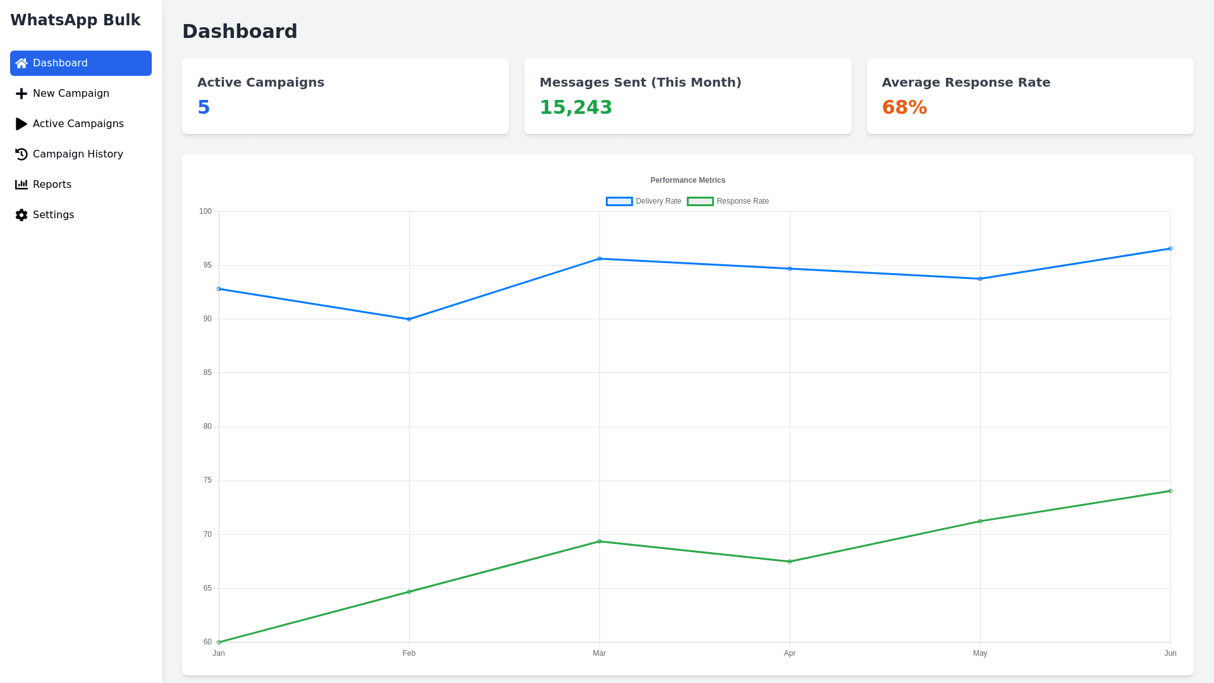Select the Messages Sent summary card
The height and width of the screenshot is (683, 1214).
click(x=687, y=96)
